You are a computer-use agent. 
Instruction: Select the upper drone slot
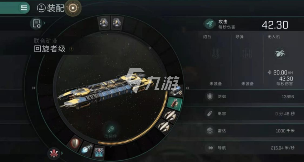(x=170, y=115)
